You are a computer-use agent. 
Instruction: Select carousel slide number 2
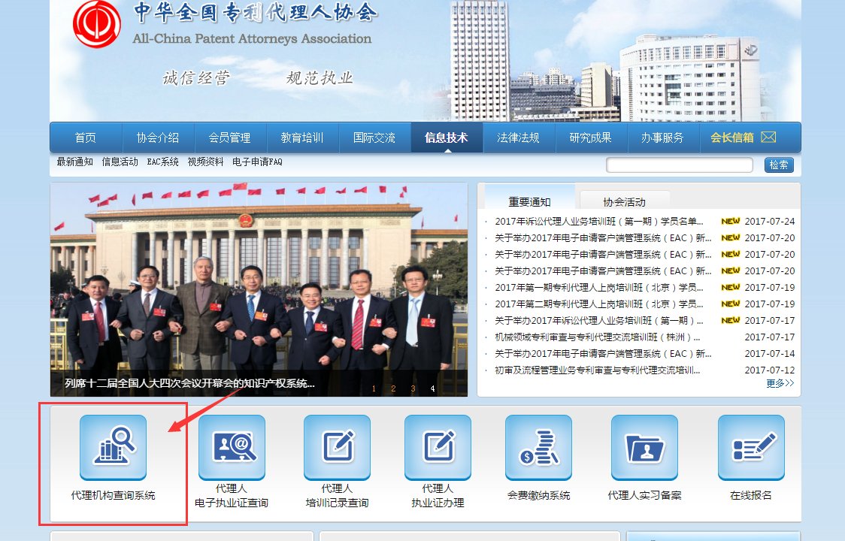pos(392,389)
